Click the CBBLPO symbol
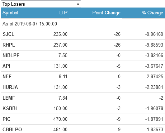The width and height of the screenshot is (165, 133). pos(12,129)
